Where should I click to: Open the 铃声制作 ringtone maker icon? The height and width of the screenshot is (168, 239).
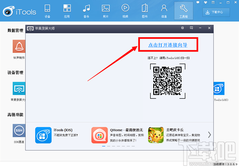(x=19, y=46)
